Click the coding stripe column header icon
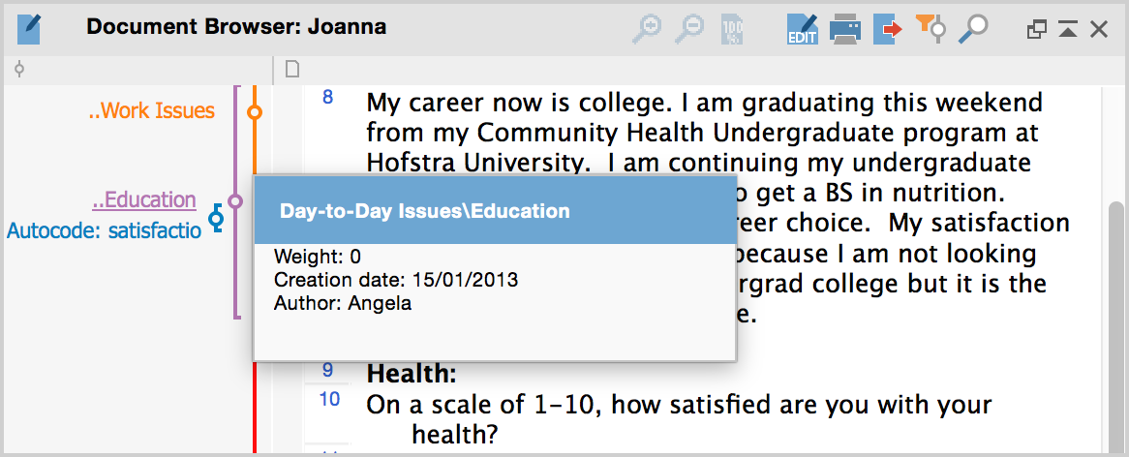Viewport: 1129px width, 457px height. [19, 69]
